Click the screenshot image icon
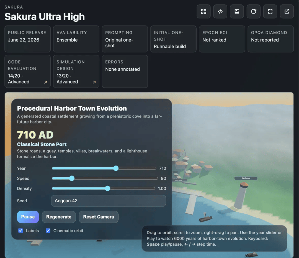Screen dimensions: 299x258 (237, 11)
